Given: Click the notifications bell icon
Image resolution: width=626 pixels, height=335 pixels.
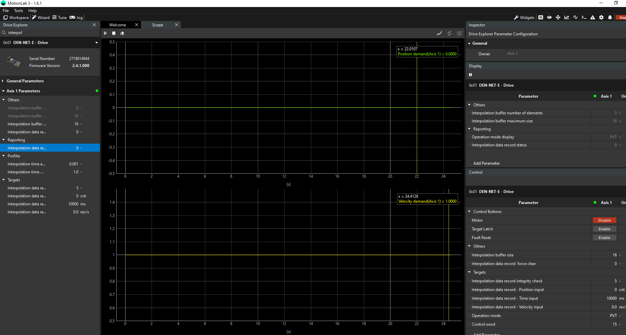Looking at the screenshot, I should tap(610, 18).
